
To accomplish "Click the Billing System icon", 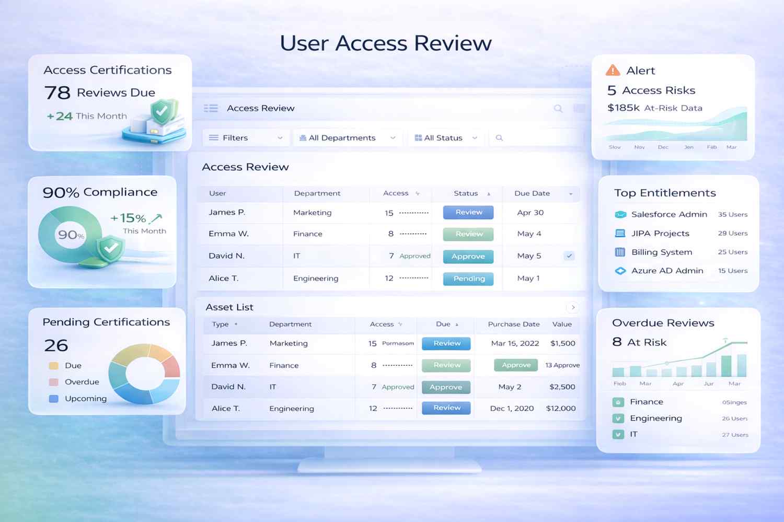I will (x=620, y=252).
